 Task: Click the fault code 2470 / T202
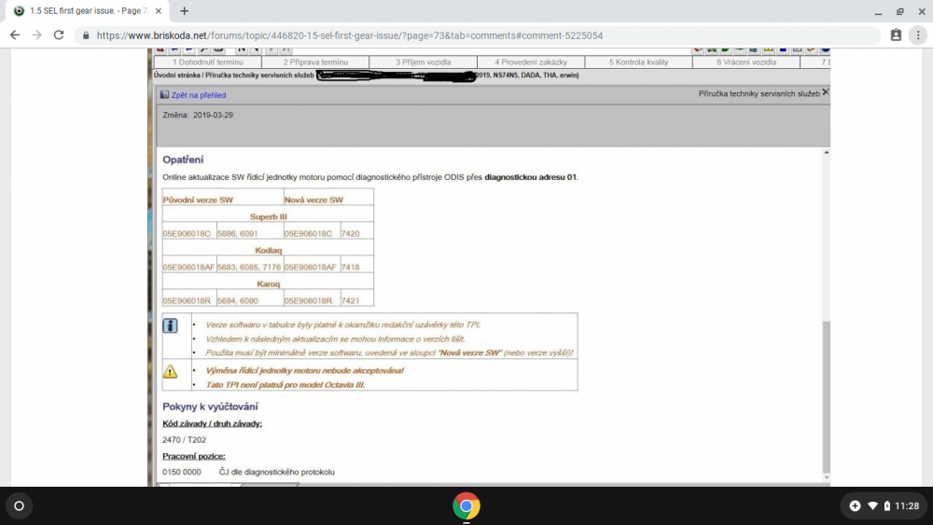[x=184, y=440]
